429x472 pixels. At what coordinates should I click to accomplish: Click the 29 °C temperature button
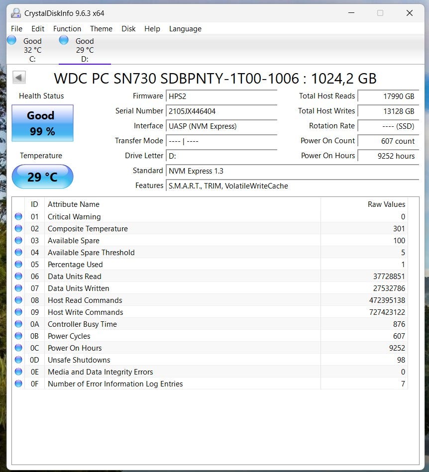click(42, 177)
